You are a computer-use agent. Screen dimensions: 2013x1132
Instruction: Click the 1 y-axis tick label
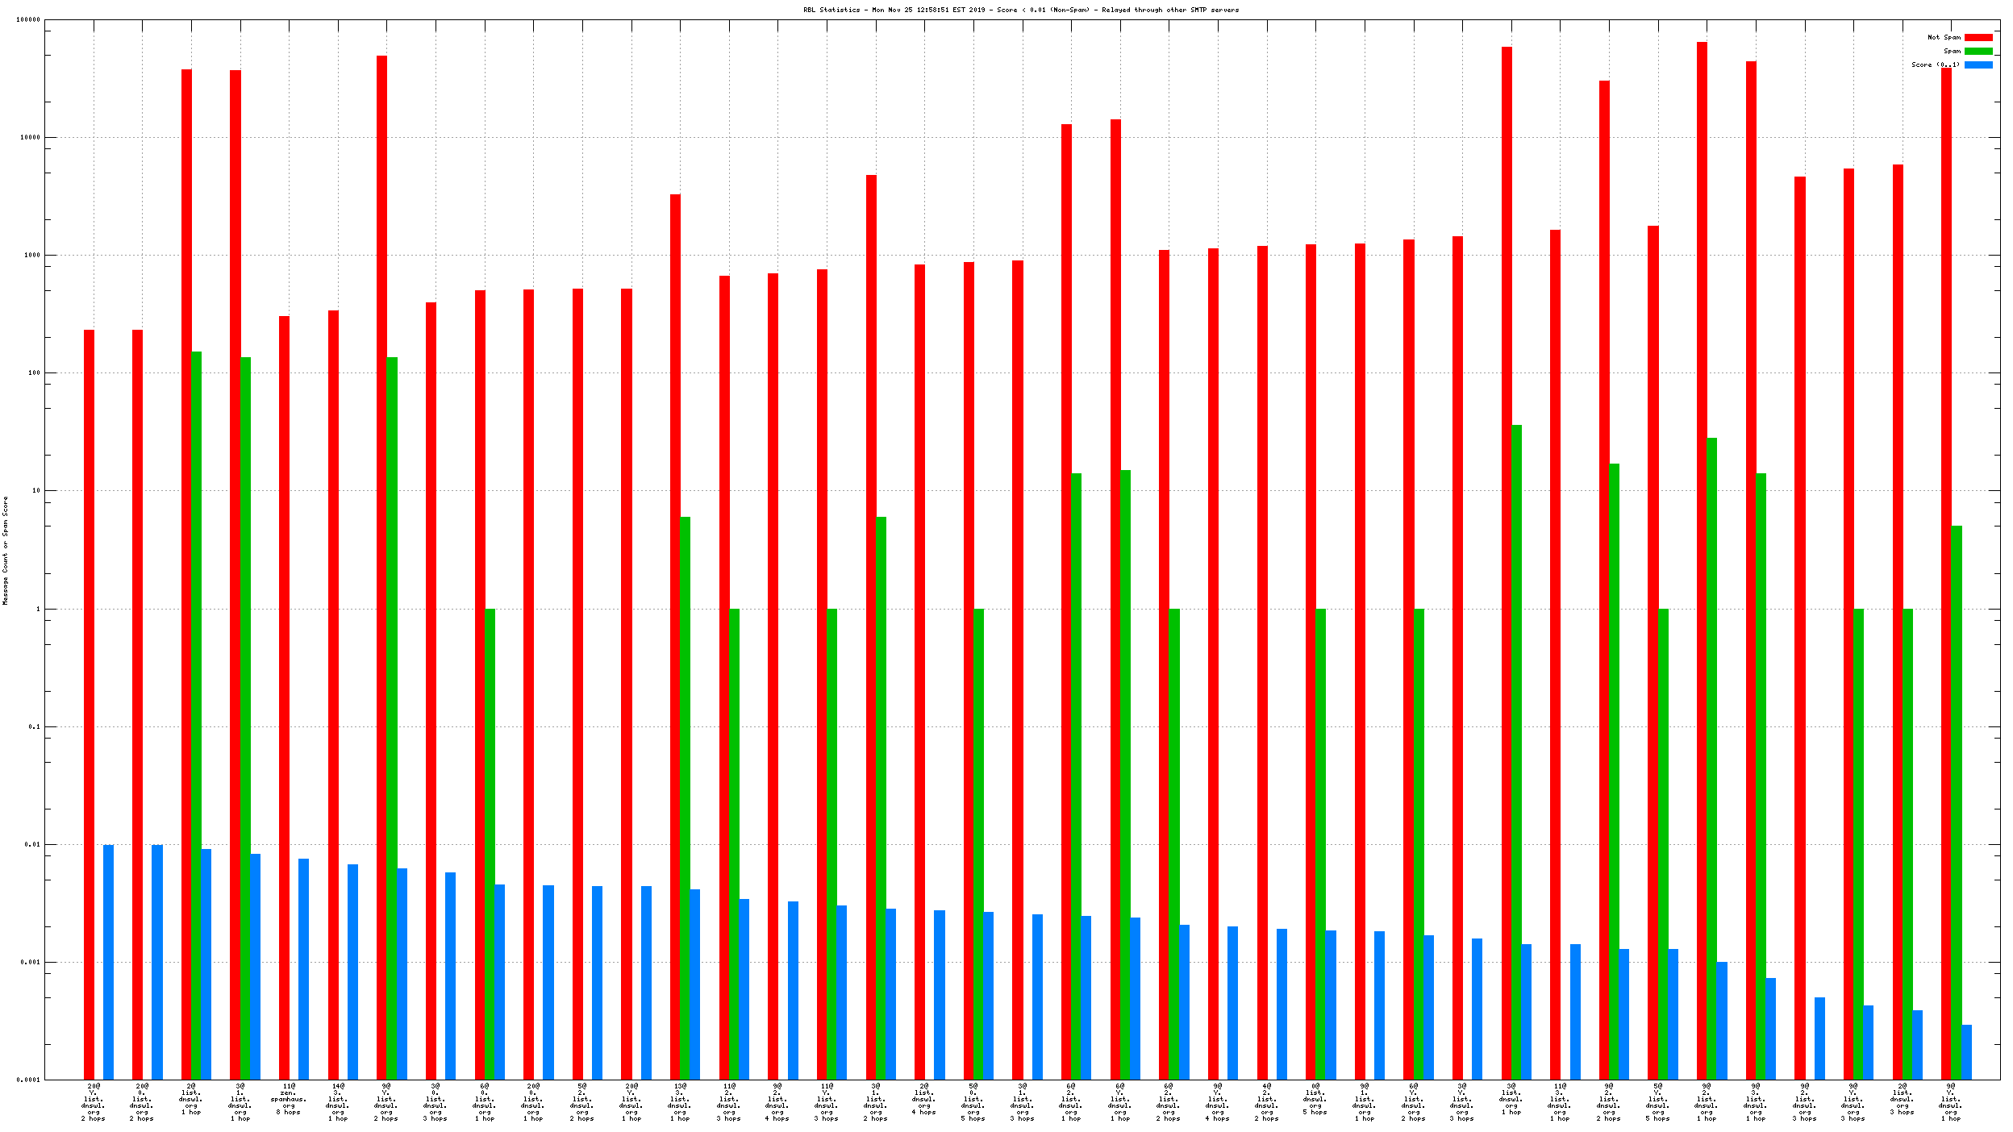[37, 609]
